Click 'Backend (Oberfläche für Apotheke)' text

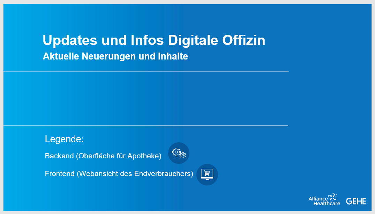click(x=103, y=156)
